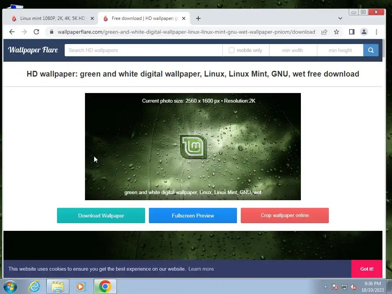Open the Chrome profile avatar

(364, 32)
